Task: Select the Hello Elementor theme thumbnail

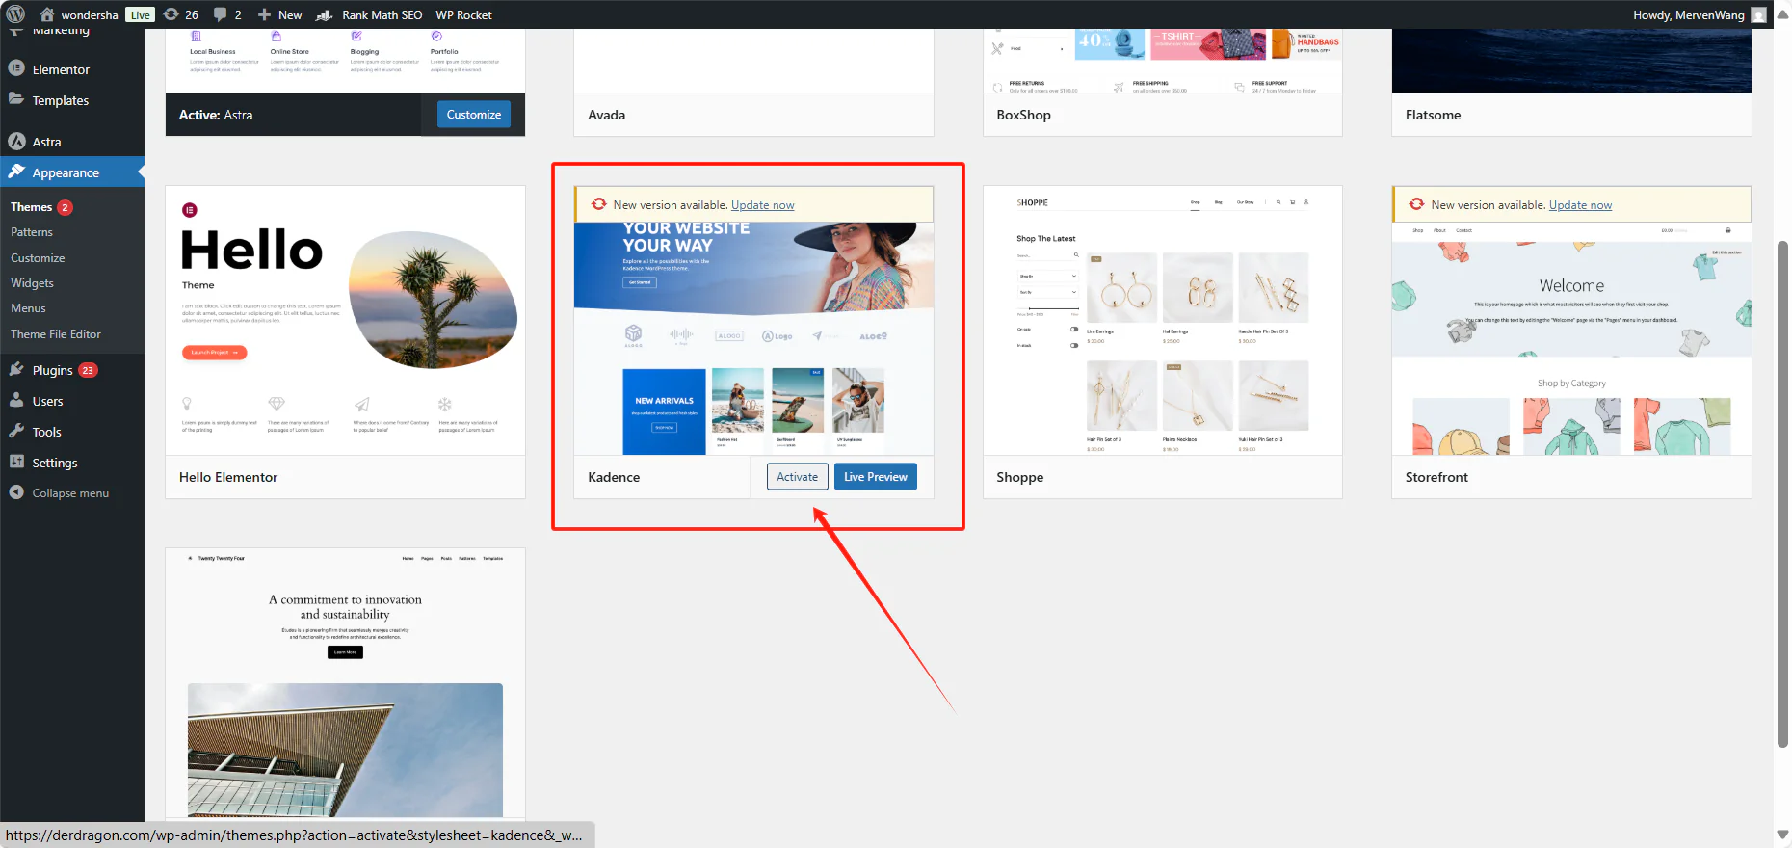Action: tap(345, 321)
